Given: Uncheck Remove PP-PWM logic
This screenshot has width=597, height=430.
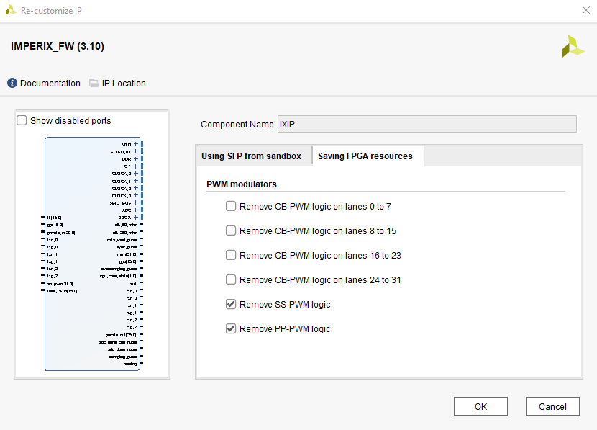Looking at the screenshot, I should coord(231,328).
